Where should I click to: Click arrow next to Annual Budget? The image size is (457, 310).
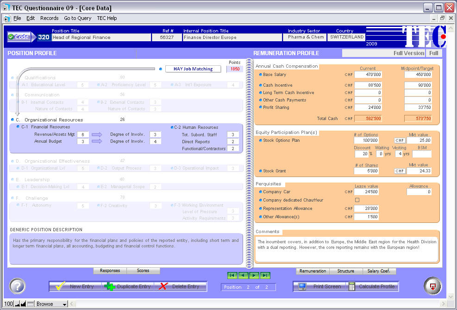tap(97, 141)
